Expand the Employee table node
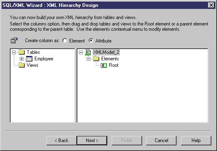 tap(21, 59)
